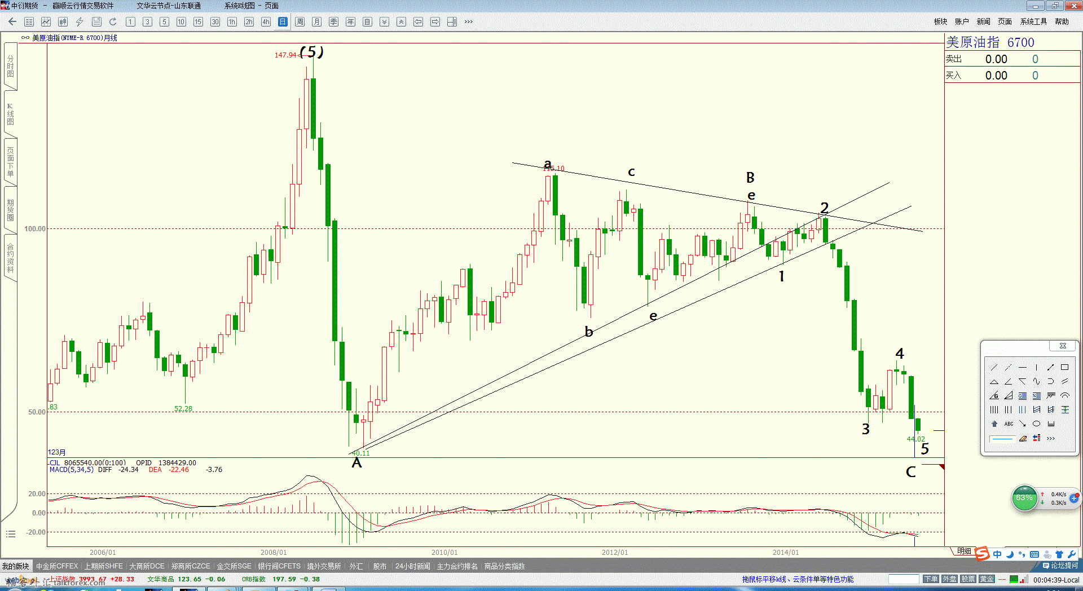The height and width of the screenshot is (591, 1083).
Task: Select the monthly (月) period button
Action: coord(316,21)
